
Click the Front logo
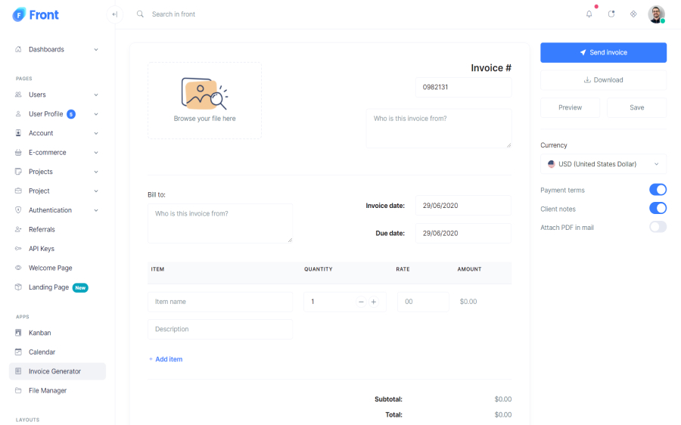click(36, 14)
